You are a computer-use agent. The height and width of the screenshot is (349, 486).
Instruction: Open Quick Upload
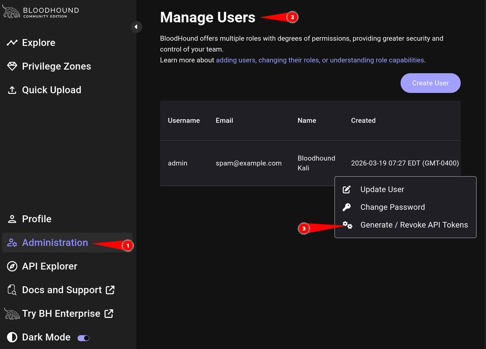51,90
